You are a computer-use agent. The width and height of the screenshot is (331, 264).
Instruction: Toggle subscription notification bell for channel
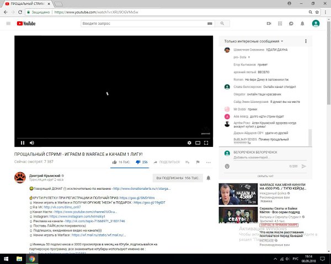click(x=208, y=178)
